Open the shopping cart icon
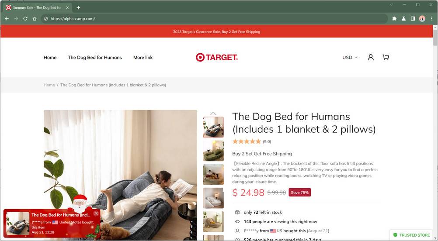The width and height of the screenshot is (438, 241). [x=386, y=58]
